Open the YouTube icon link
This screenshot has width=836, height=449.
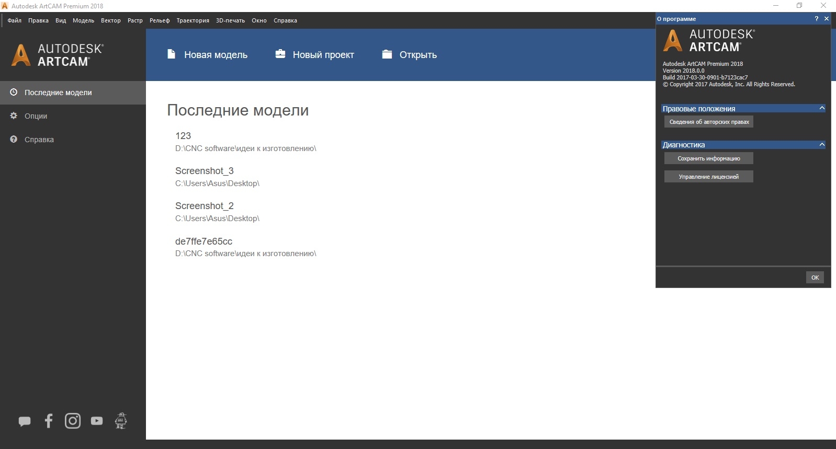coord(97,421)
